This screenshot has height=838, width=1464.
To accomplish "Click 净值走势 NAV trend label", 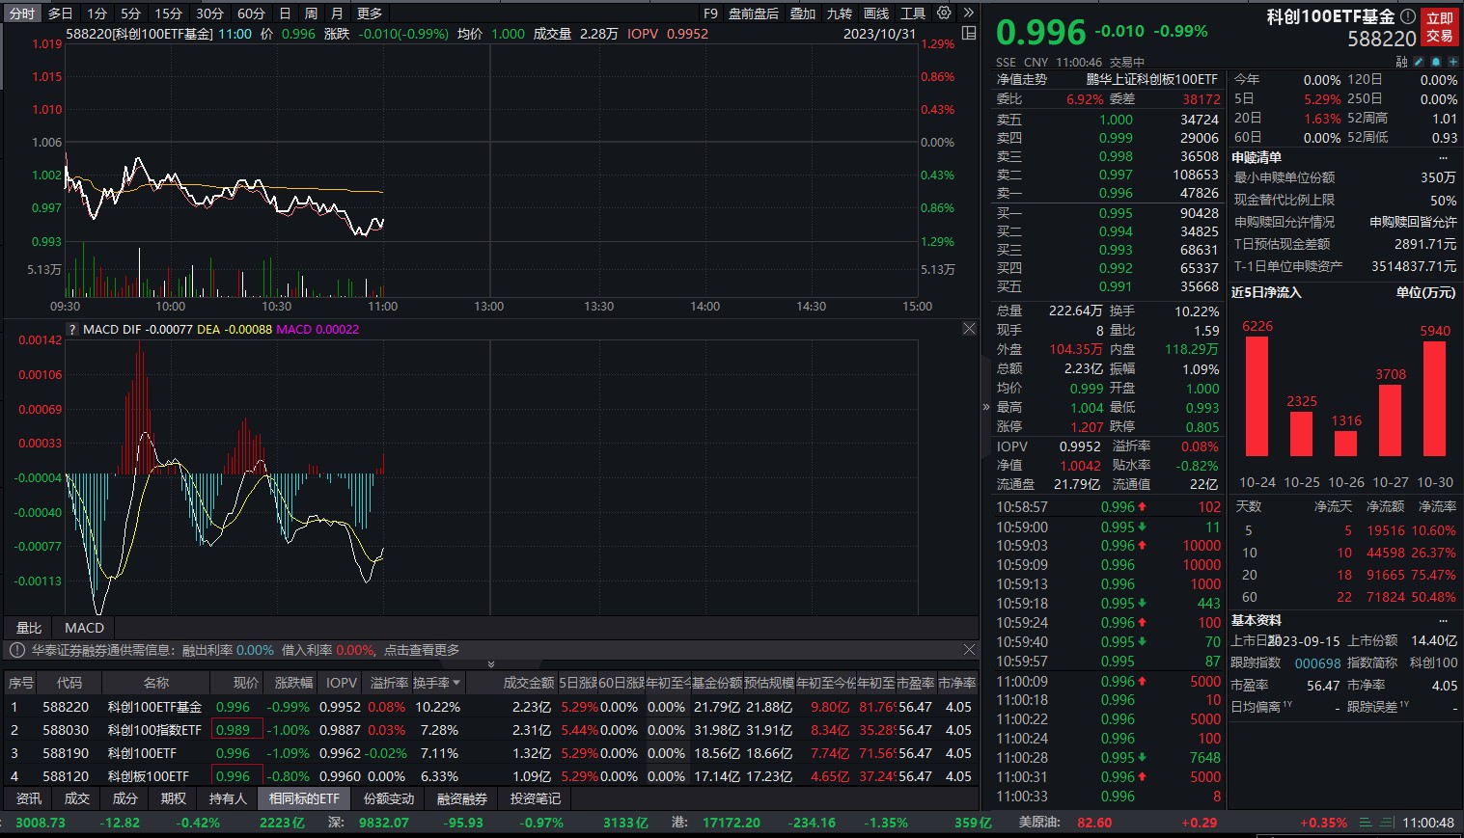I will coord(1022,79).
